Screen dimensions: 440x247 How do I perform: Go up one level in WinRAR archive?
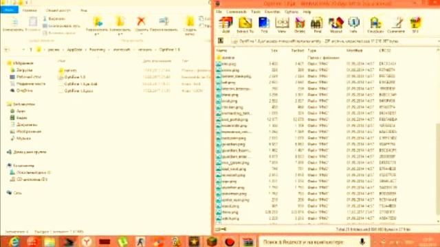(x=221, y=41)
